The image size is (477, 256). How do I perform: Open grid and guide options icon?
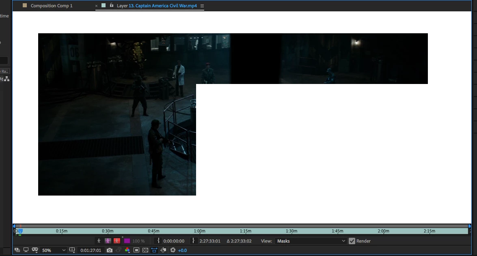pyautogui.click(x=72, y=250)
